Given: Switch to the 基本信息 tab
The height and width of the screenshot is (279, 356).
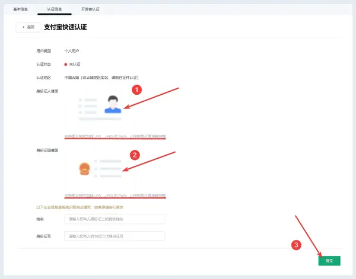Looking at the screenshot, I should (x=20, y=9).
